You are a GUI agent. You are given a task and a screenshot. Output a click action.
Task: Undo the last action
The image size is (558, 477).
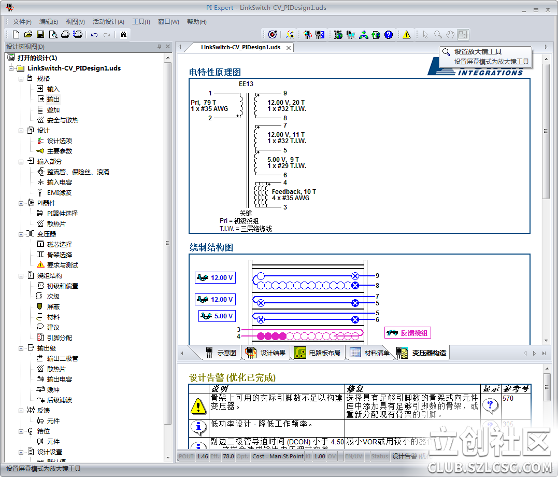[94, 35]
